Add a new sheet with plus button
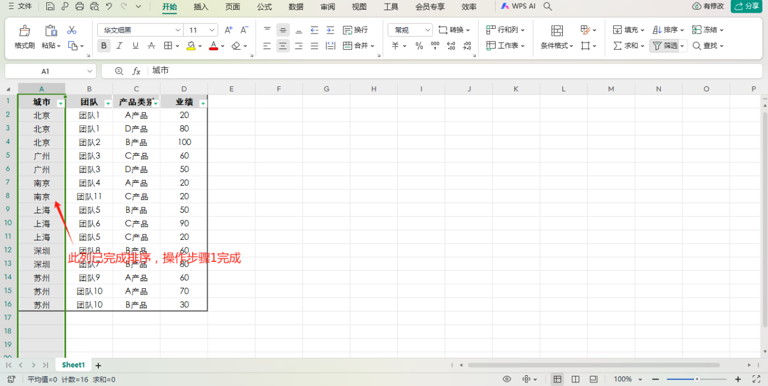This screenshot has width=768, height=386. point(98,365)
